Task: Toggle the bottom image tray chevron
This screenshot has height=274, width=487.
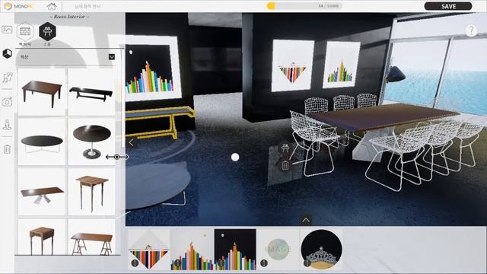Action: point(306,220)
